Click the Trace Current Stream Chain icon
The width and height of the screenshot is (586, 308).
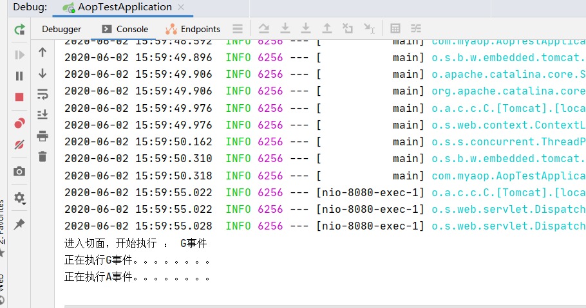pos(416,28)
